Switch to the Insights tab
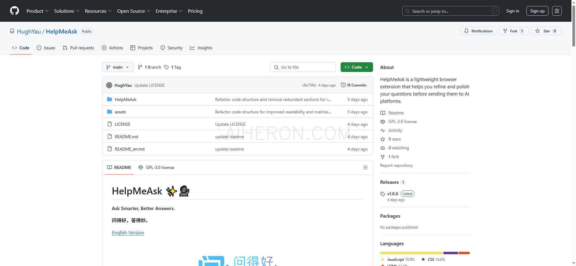 (x=201, y=48)
